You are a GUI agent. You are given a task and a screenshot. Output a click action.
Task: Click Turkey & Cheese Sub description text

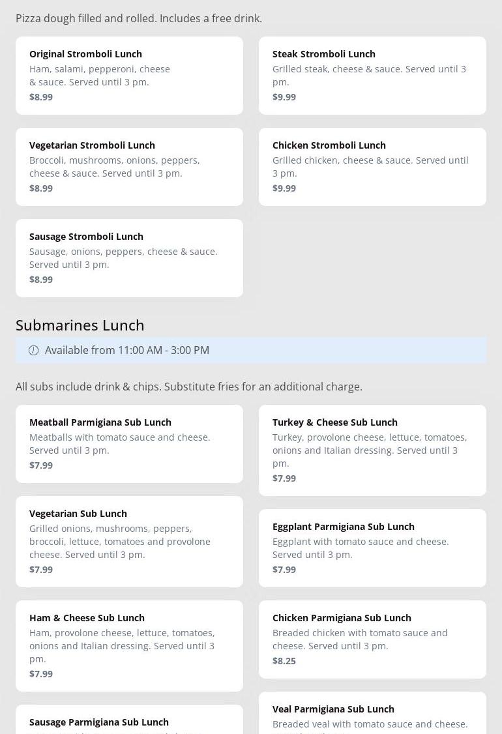coord(370,450)
